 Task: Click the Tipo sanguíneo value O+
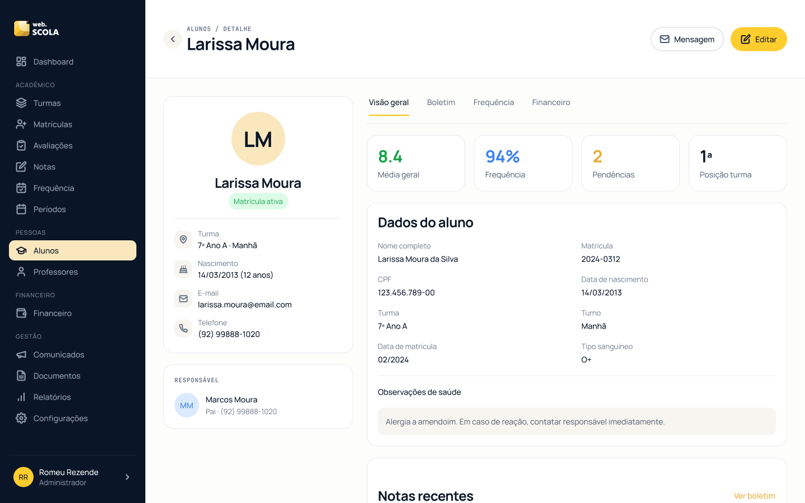click(x=586, y=360)
